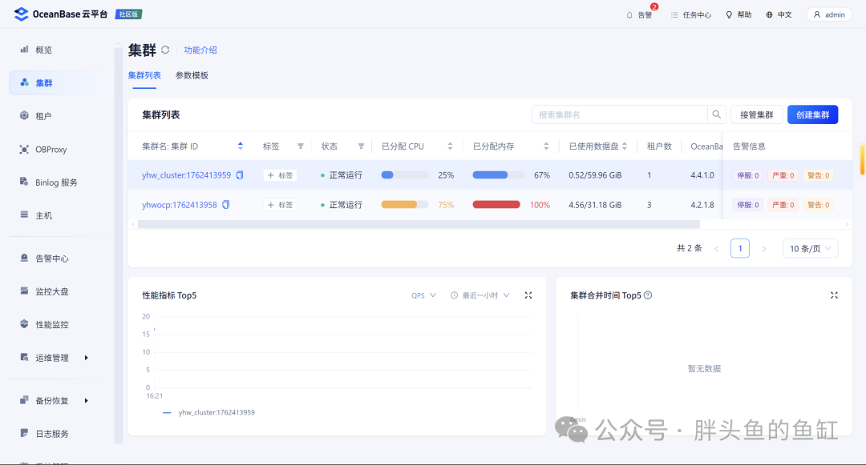The image size is (866, 465).
Task: Expand the 性能指标 Top5 chart fullscreen
Action: pyautogui.click(x=528, y=295)
